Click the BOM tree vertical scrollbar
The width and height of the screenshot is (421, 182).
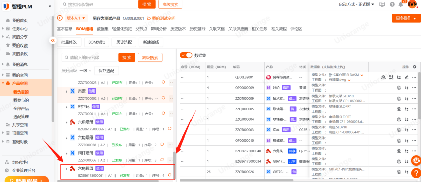174,165
